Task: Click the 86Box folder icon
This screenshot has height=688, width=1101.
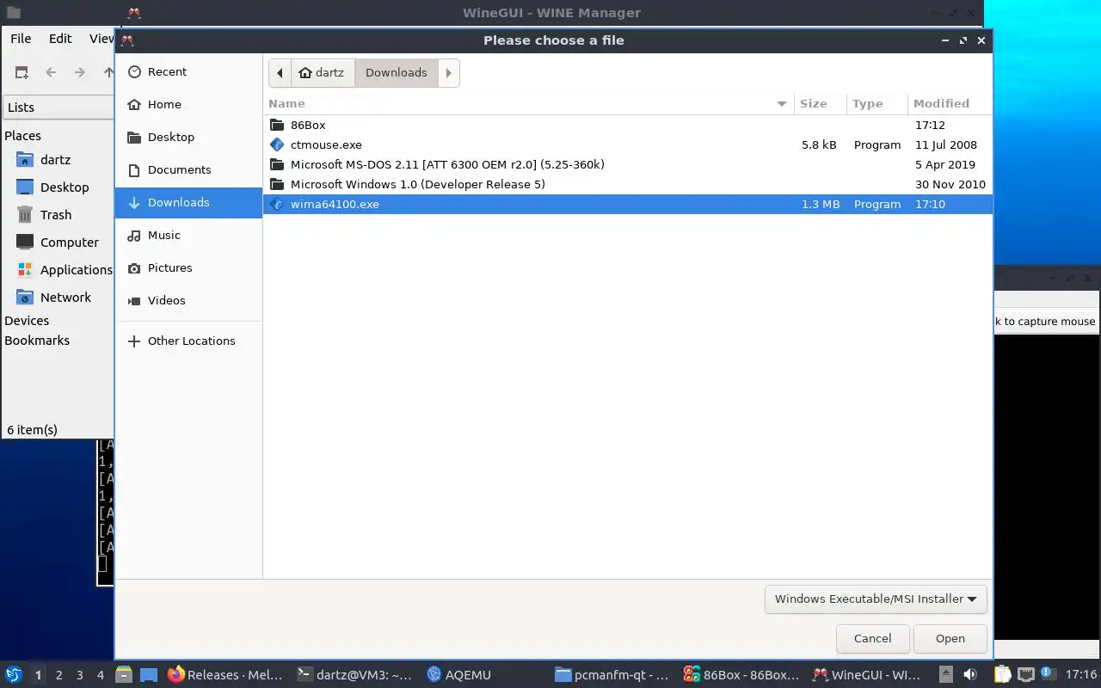Action: coord(277,126)
